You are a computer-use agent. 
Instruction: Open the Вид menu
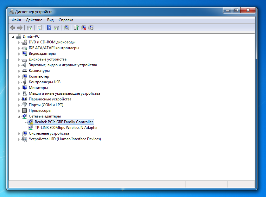[x=50, y=20]
